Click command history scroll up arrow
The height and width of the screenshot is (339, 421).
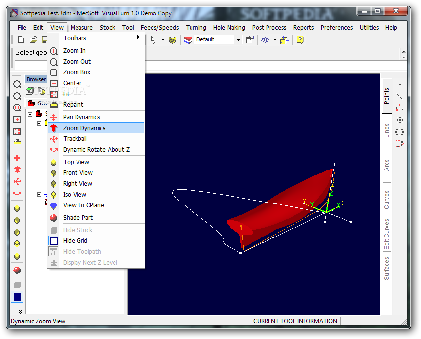[404, 51]
